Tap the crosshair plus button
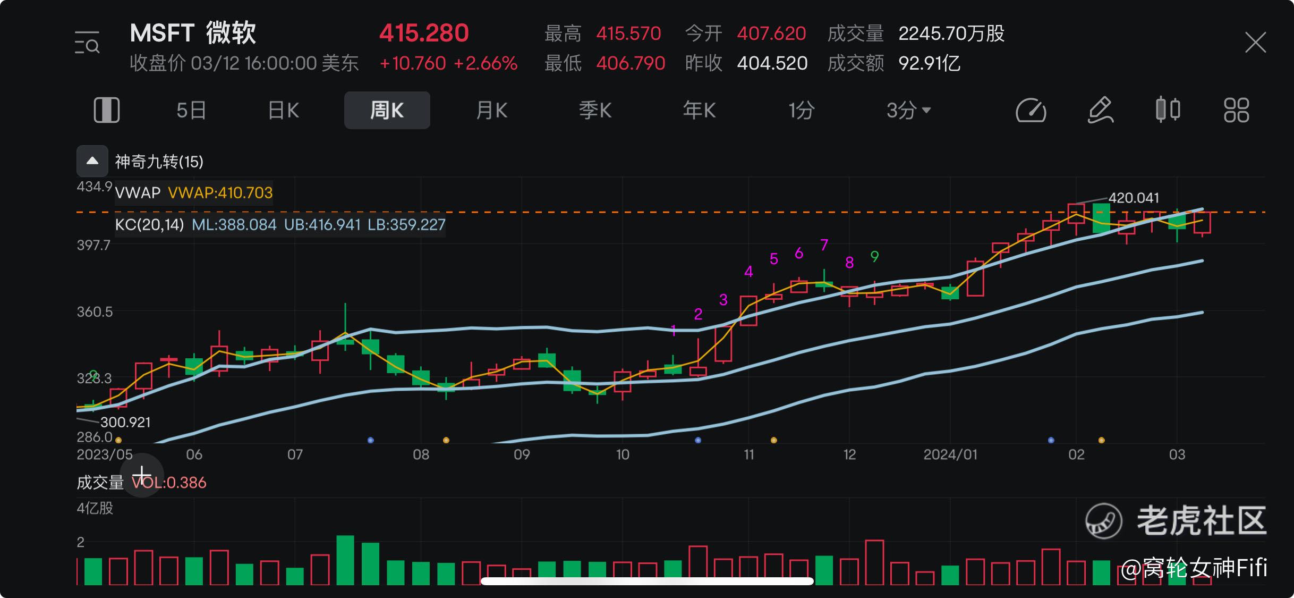 142,475
